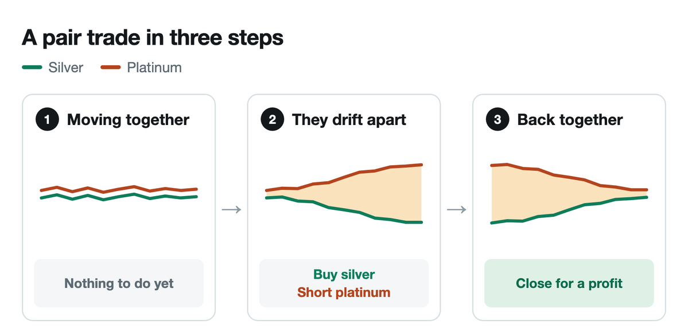Click the orange Platinum legend line

(x=111, y=68)
